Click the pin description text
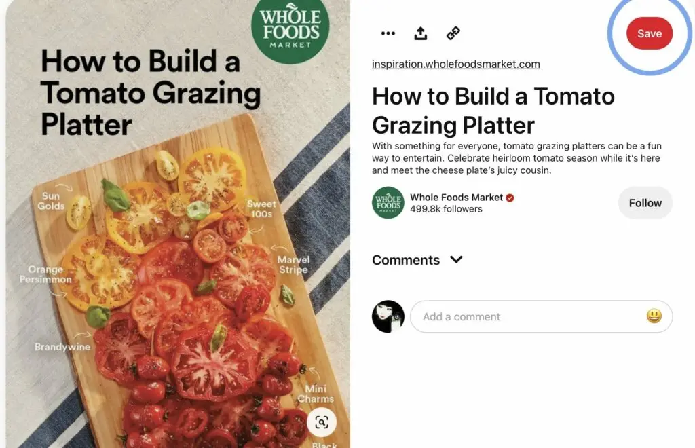The width and height of the screenshot is (695, 448). click(516, 158)
